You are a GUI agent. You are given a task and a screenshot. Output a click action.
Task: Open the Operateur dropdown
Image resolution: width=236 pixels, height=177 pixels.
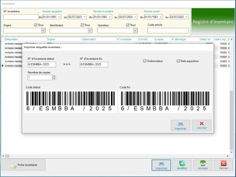pos(135,31)
